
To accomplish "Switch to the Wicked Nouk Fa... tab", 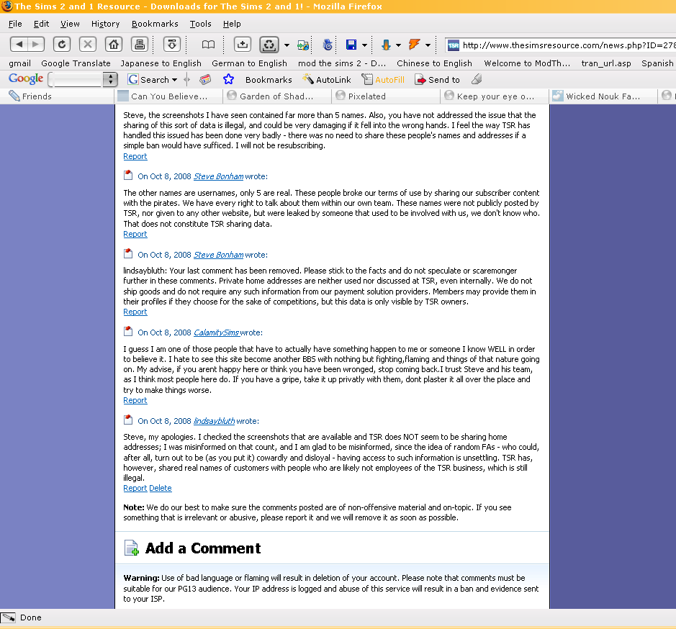I will (x=603, y=96).
